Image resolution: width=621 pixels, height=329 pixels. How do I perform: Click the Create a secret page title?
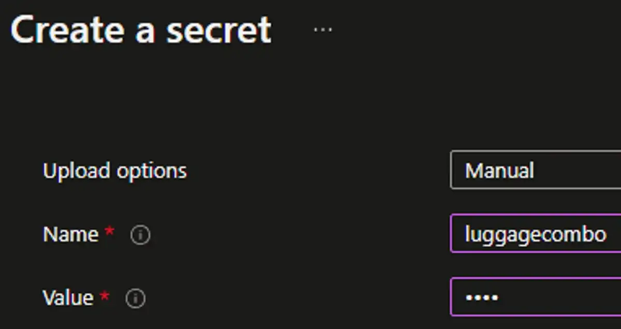142,29
